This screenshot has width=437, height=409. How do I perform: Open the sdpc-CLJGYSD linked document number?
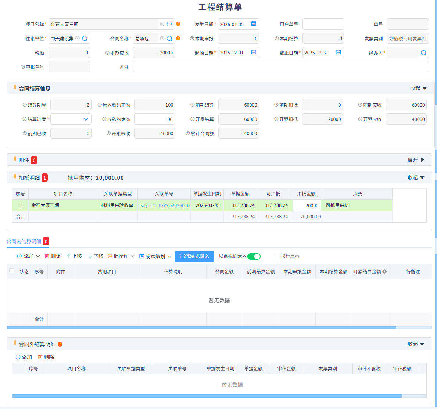pos(165,205)
